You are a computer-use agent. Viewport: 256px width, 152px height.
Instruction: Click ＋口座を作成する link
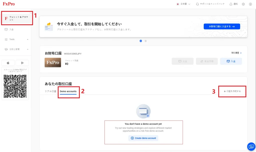(232, 91)
